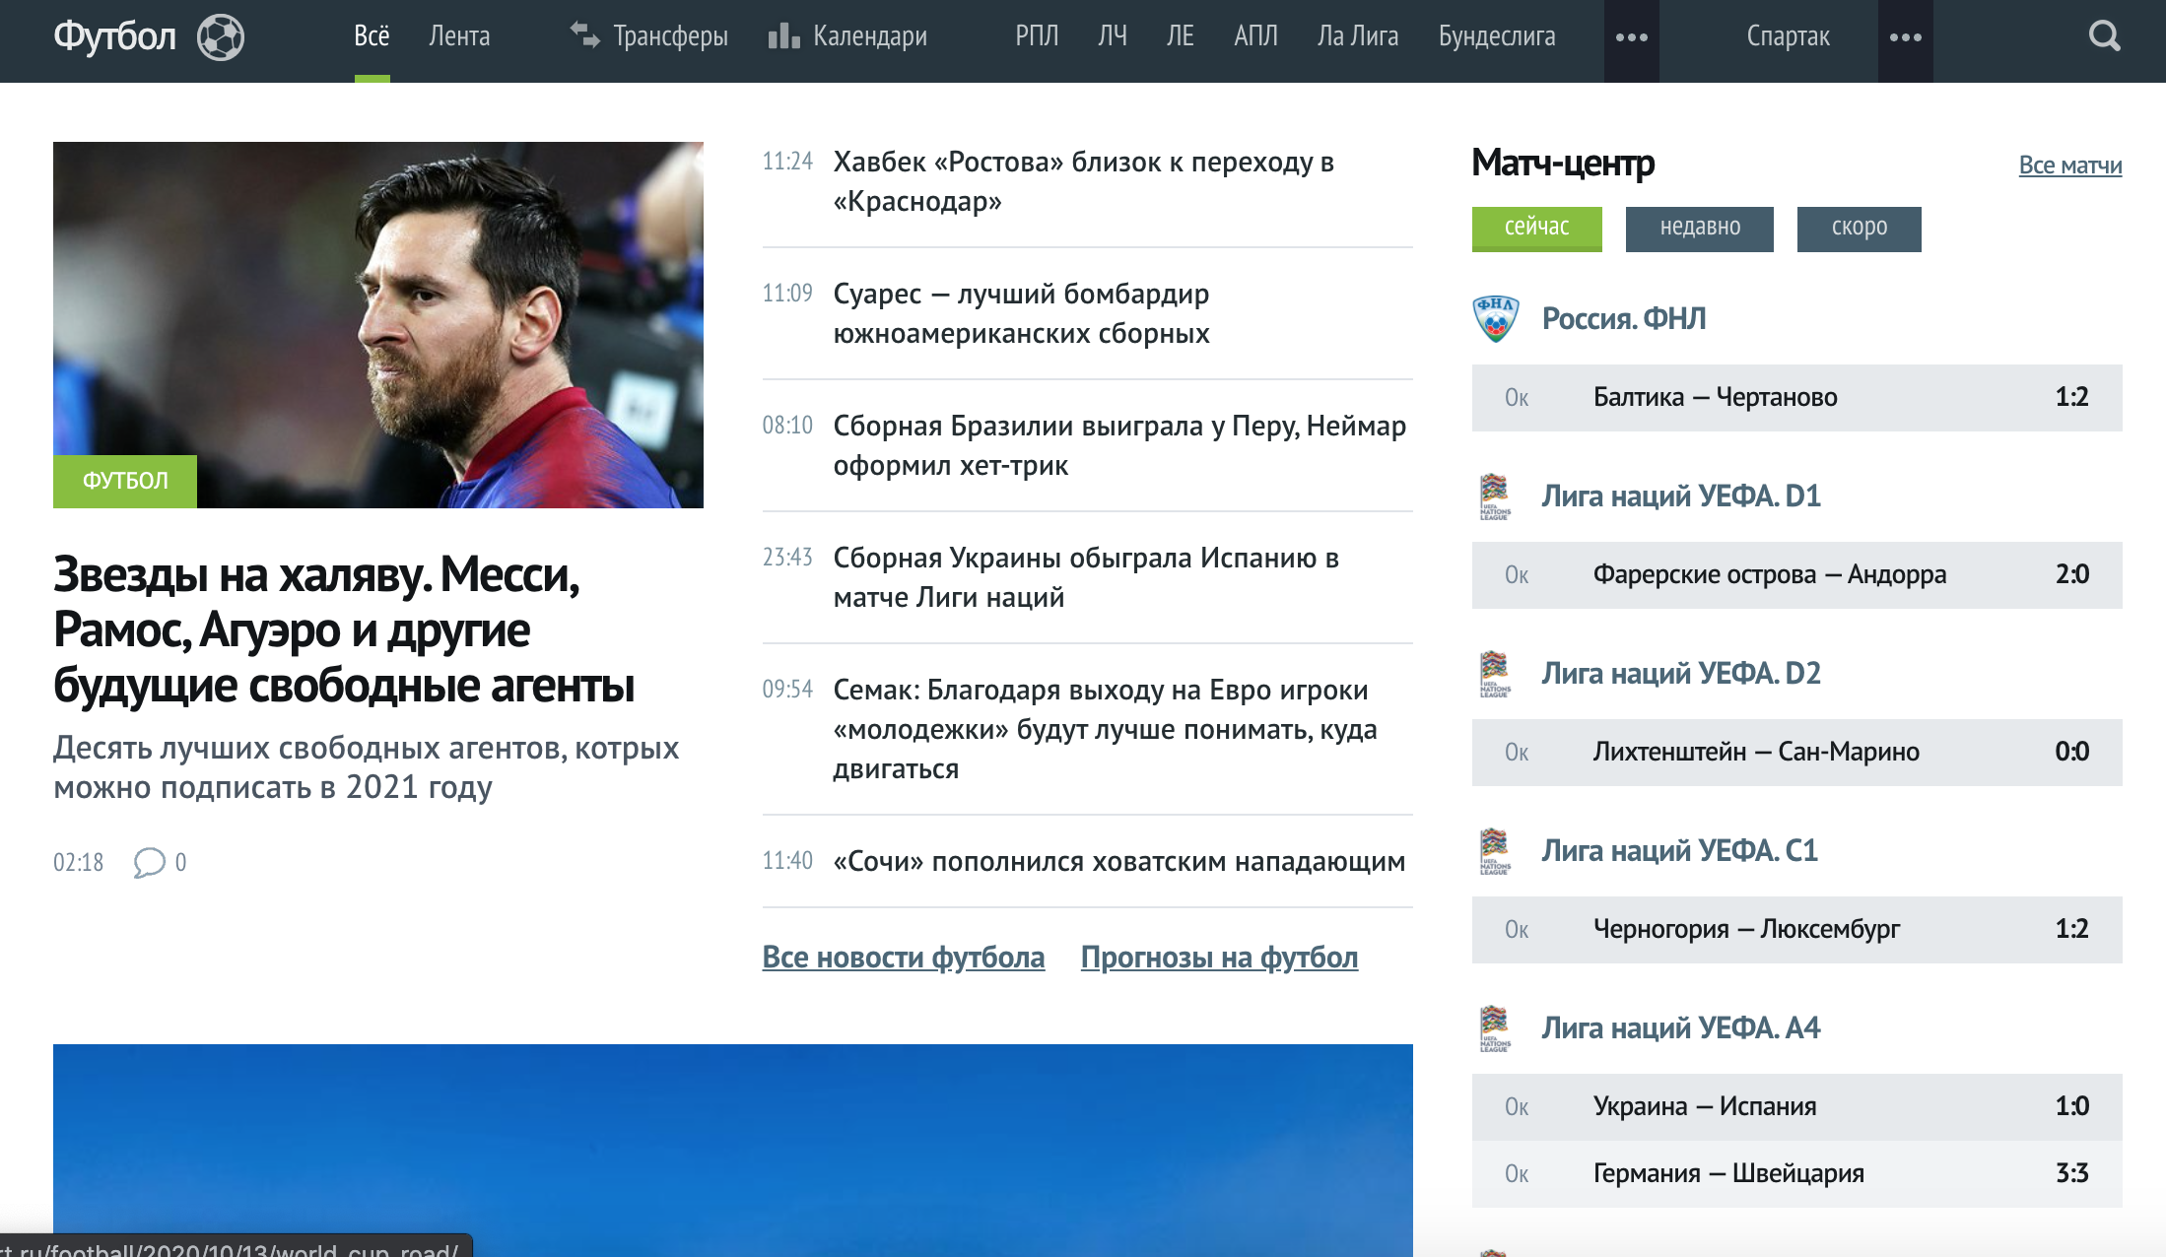Expand more leagues via dots after Бундеслига
This screenshot has width=2166, height=1257.
pyautogui.click(x=1632, y=39)
